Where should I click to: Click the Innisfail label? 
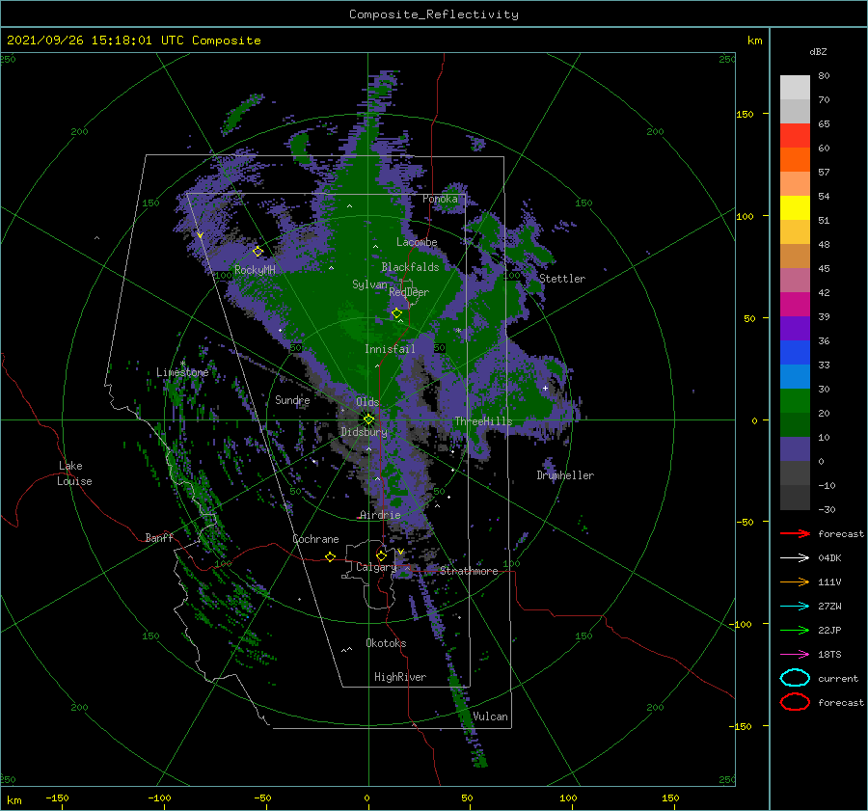coord(390,349)
